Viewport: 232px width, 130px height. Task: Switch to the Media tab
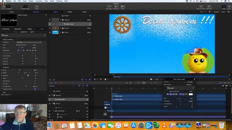tap(70, 12)
